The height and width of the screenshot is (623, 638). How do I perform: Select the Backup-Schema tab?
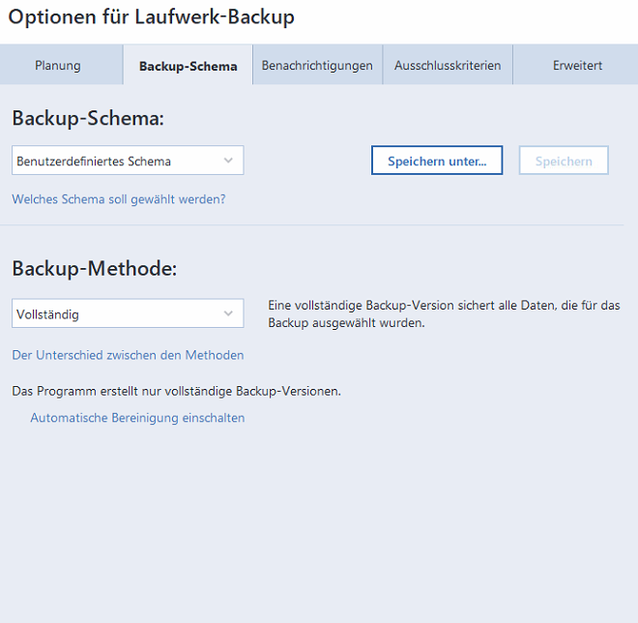[x=188, y=65]
